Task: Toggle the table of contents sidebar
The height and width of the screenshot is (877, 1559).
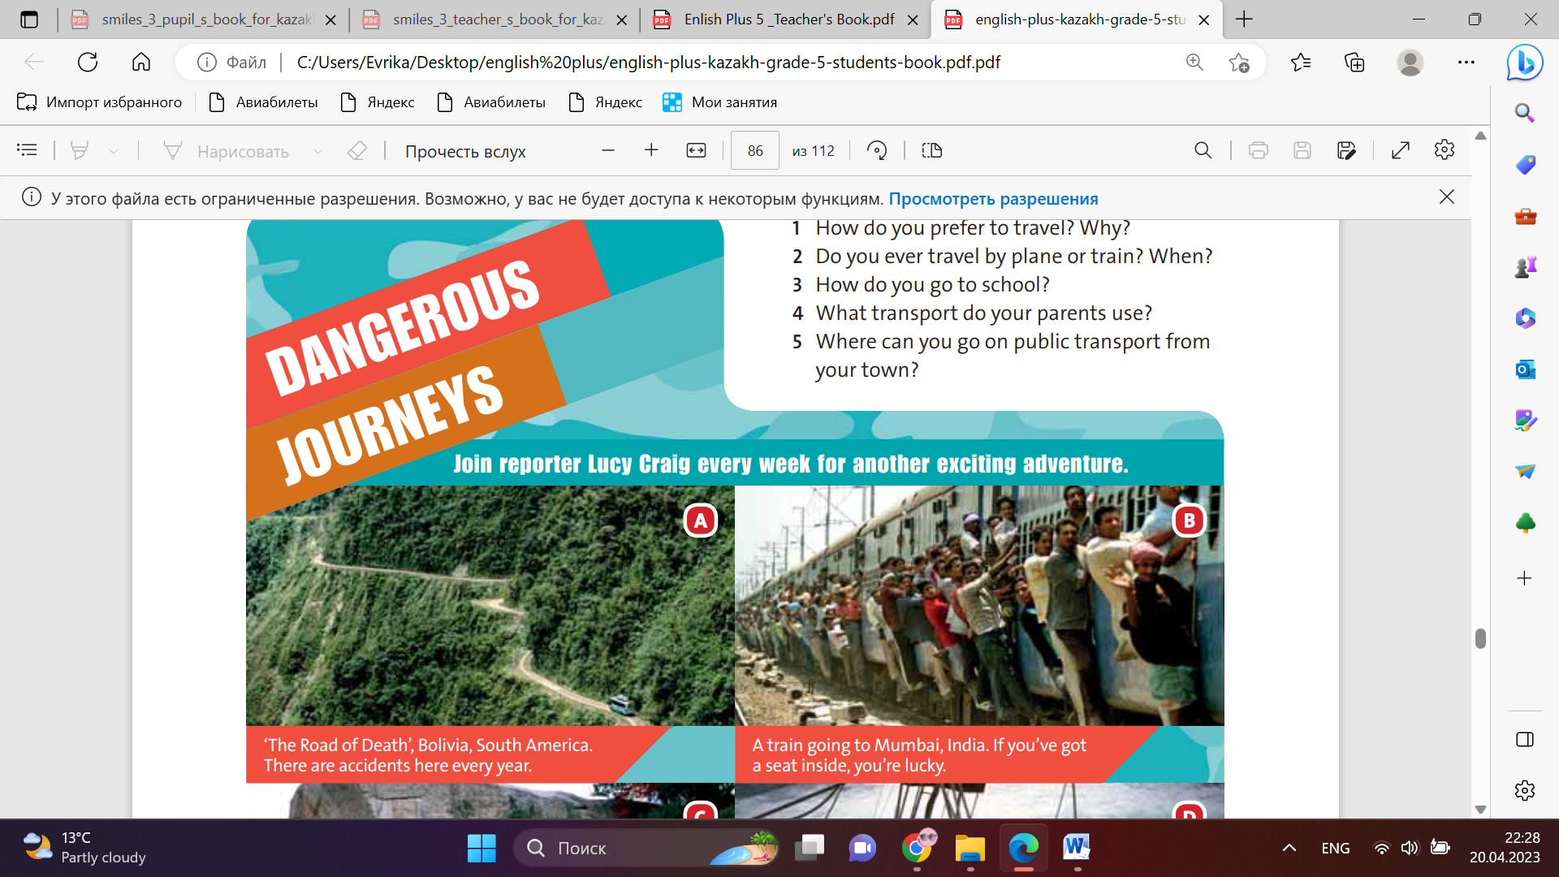Action: [27, 150]
